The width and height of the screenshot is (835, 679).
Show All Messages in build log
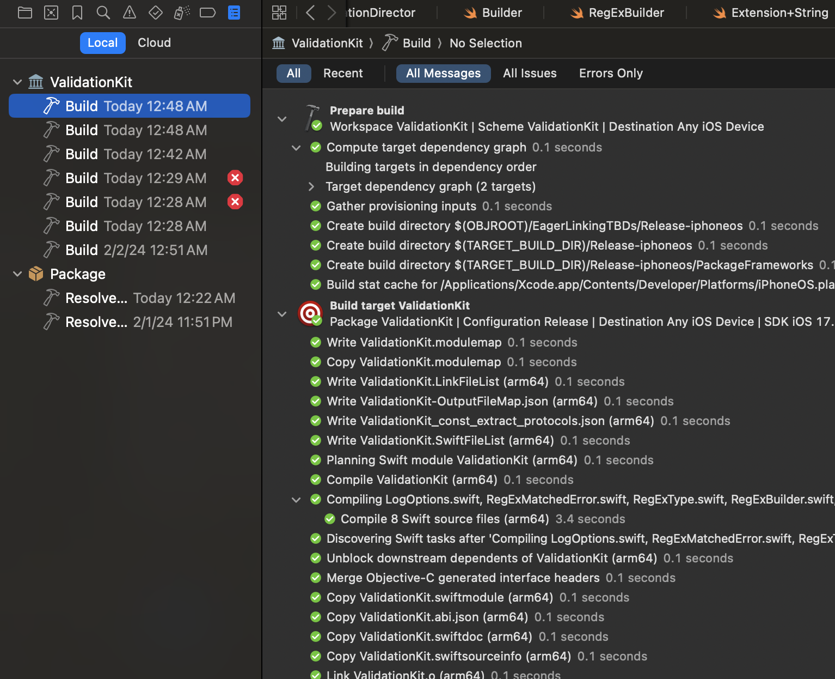444,73
